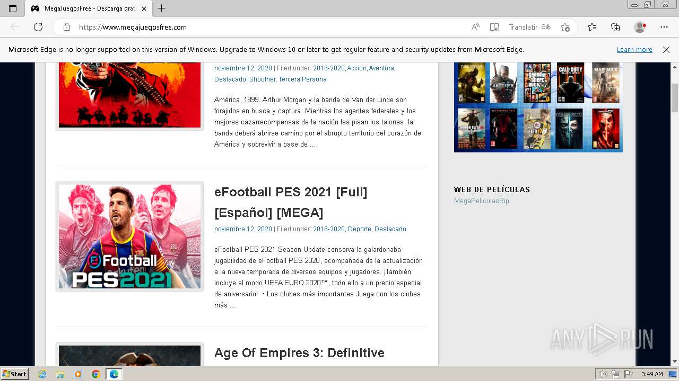Open Collections panel

[615, 27]
